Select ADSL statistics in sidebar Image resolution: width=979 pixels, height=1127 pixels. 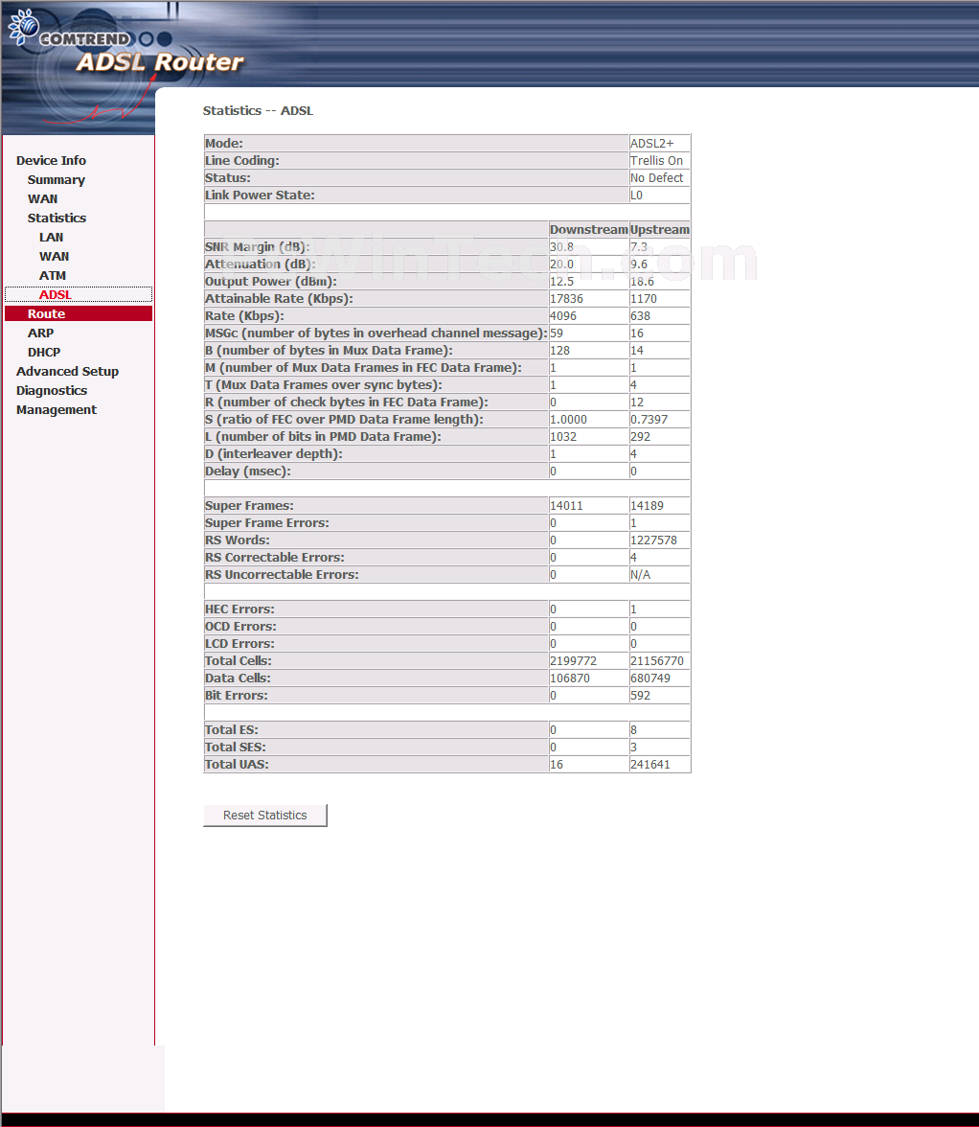click(56, 295)
